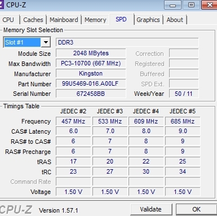
Task: Click CAS# Latency value 9.0
Action: click(x=183, y=131)
